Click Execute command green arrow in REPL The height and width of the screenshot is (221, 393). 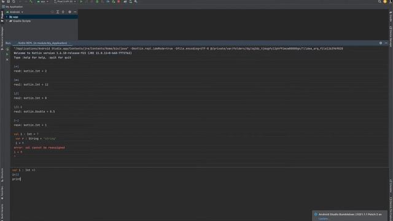pyautogui.click(x=7, y=54)
